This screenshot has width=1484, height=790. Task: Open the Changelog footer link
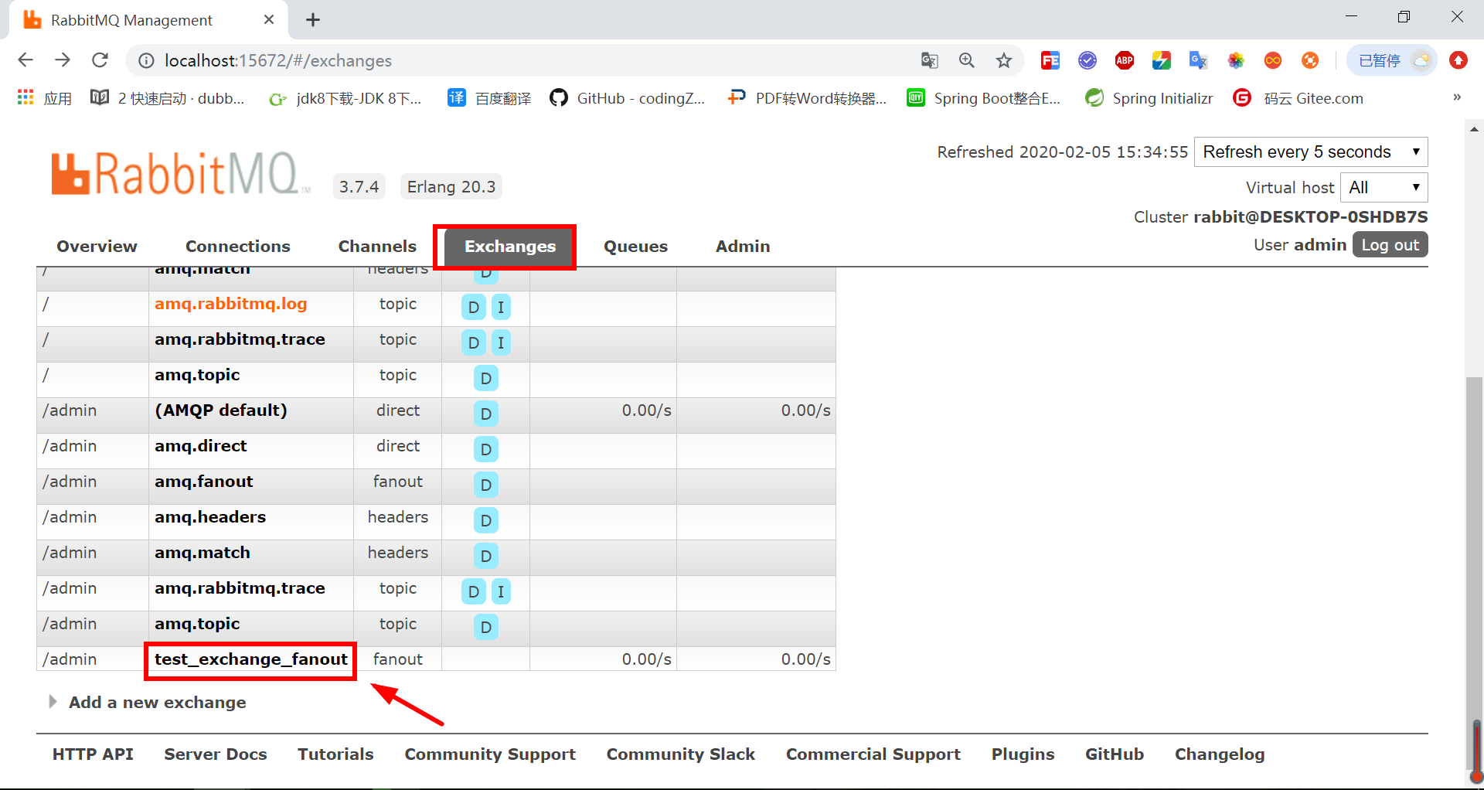point(1219,754)
